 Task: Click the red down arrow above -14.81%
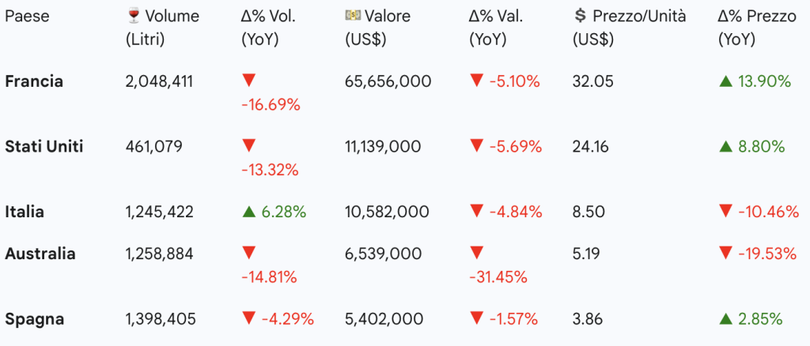[x=248, y=254]
